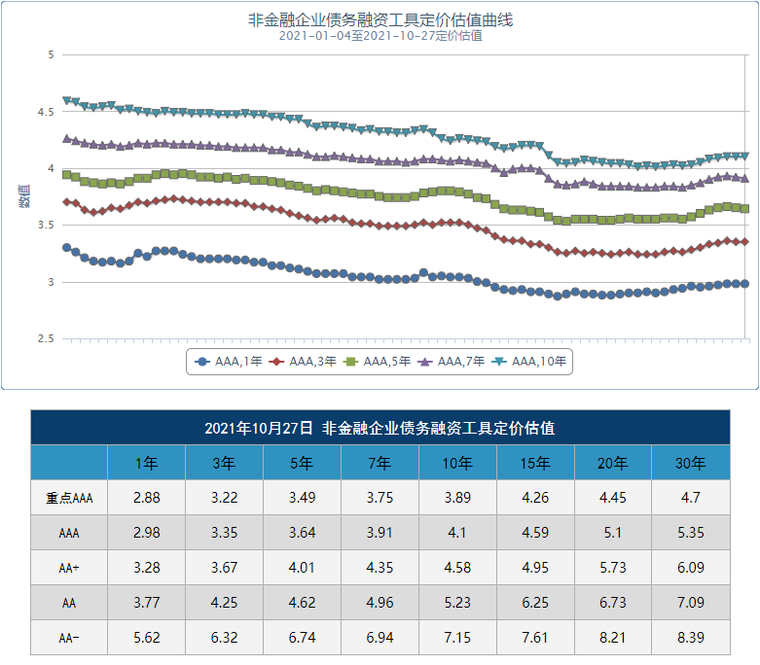Click the AAA row label in the table
The width and height of the screenshot is (760, 665).
point(69,533)
